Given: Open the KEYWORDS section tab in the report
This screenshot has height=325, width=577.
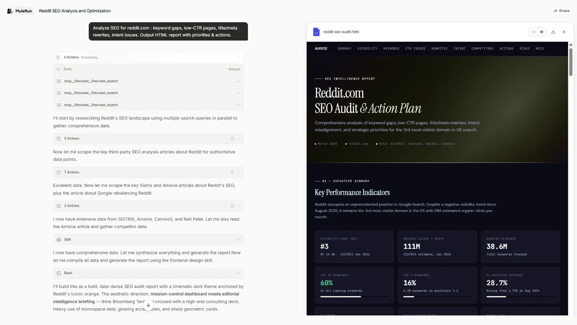Looking at the screenshot, I should (391, 48).
